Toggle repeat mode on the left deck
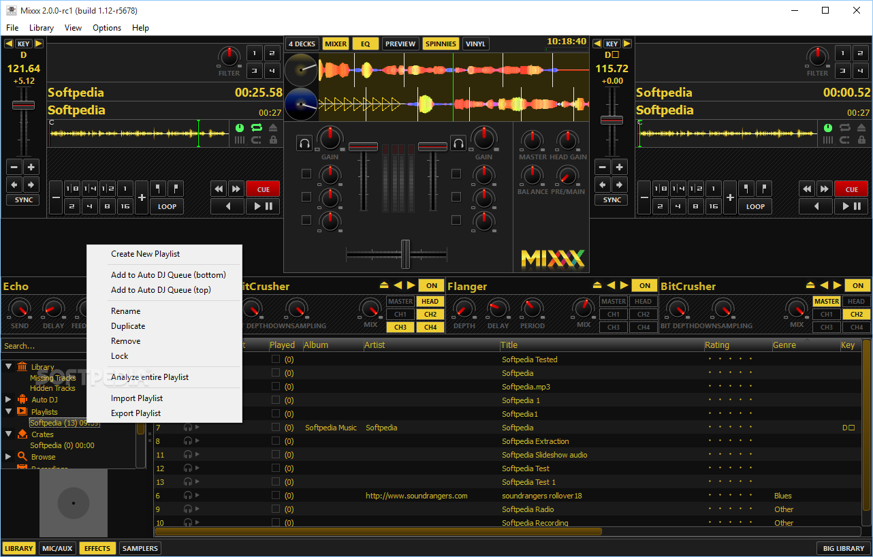This screenshot has height=557, width=873. point(257,127)
